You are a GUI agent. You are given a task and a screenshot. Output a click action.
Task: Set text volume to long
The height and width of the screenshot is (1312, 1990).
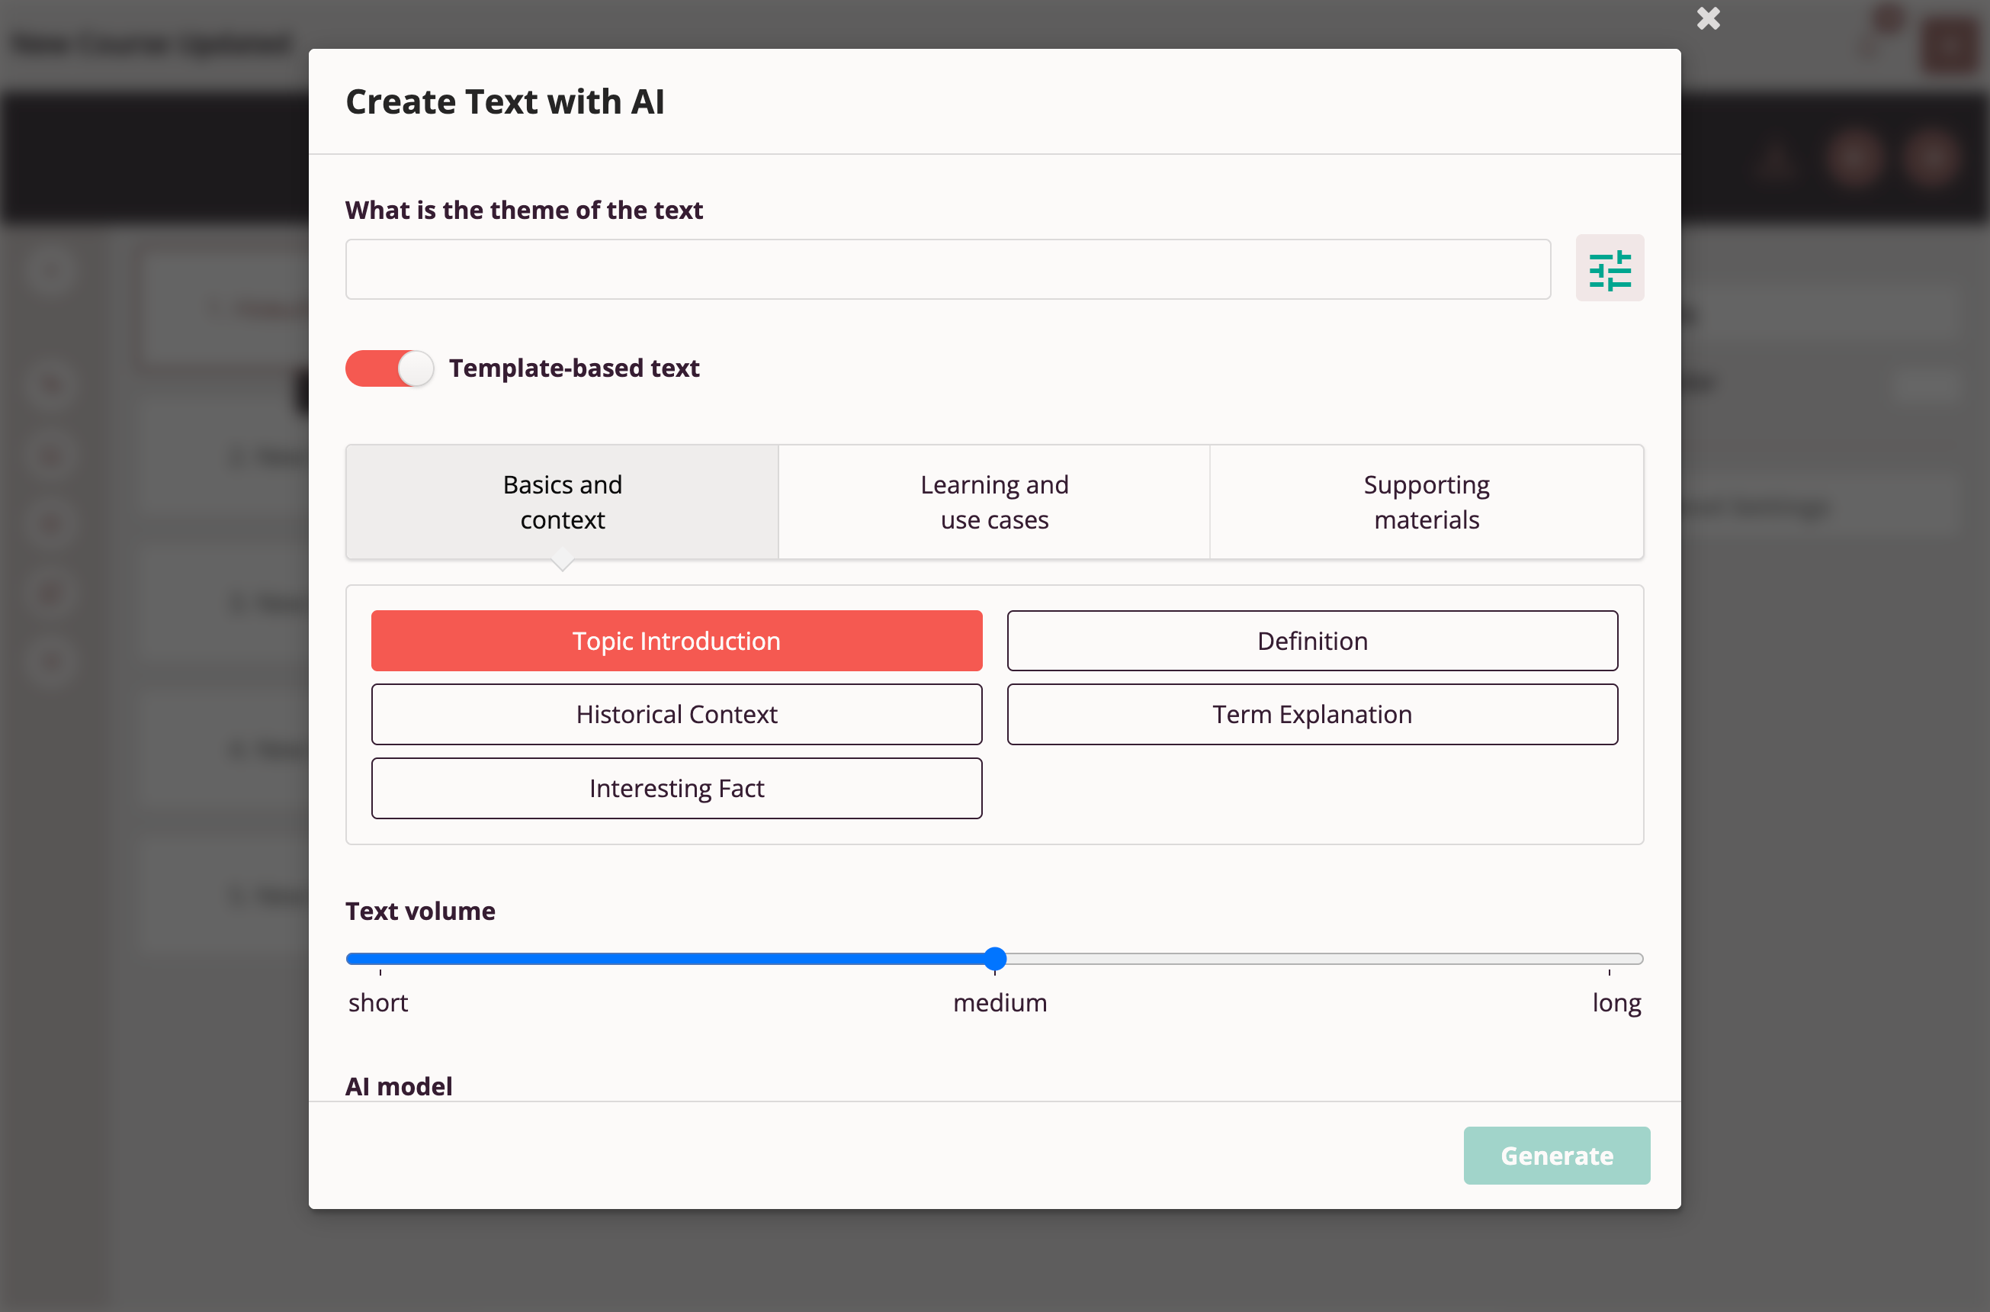[x=1616, y=1002]
